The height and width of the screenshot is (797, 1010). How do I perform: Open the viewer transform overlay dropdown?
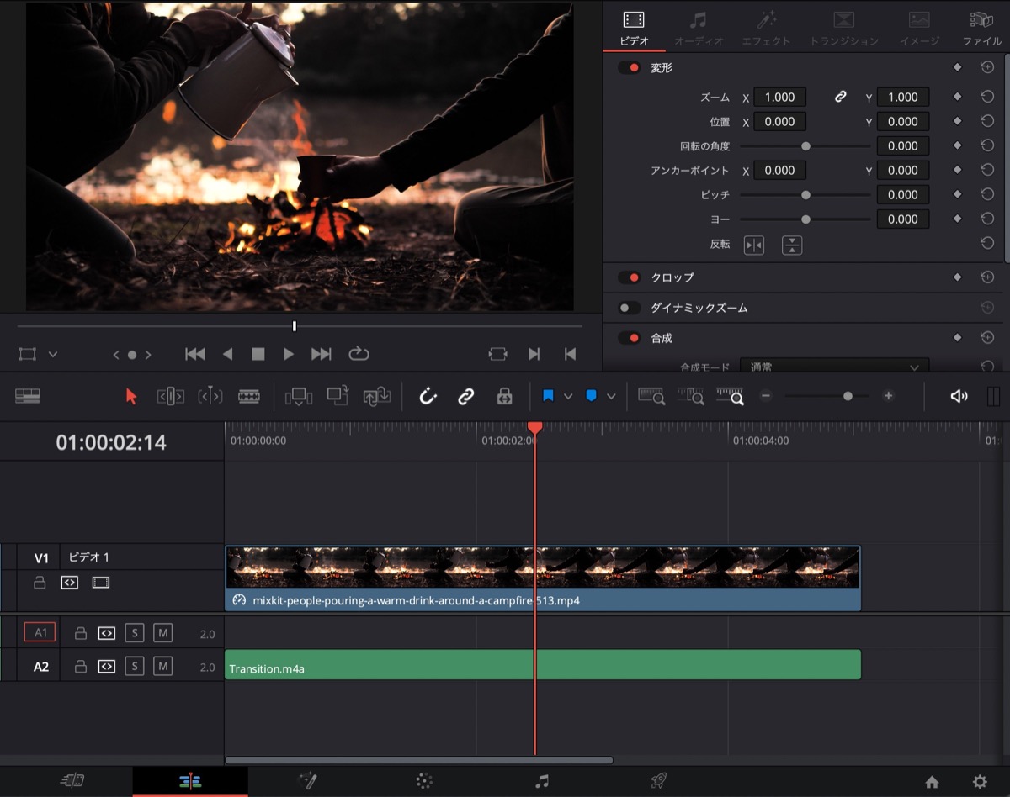pyautogui.click(x=53, y=355)
